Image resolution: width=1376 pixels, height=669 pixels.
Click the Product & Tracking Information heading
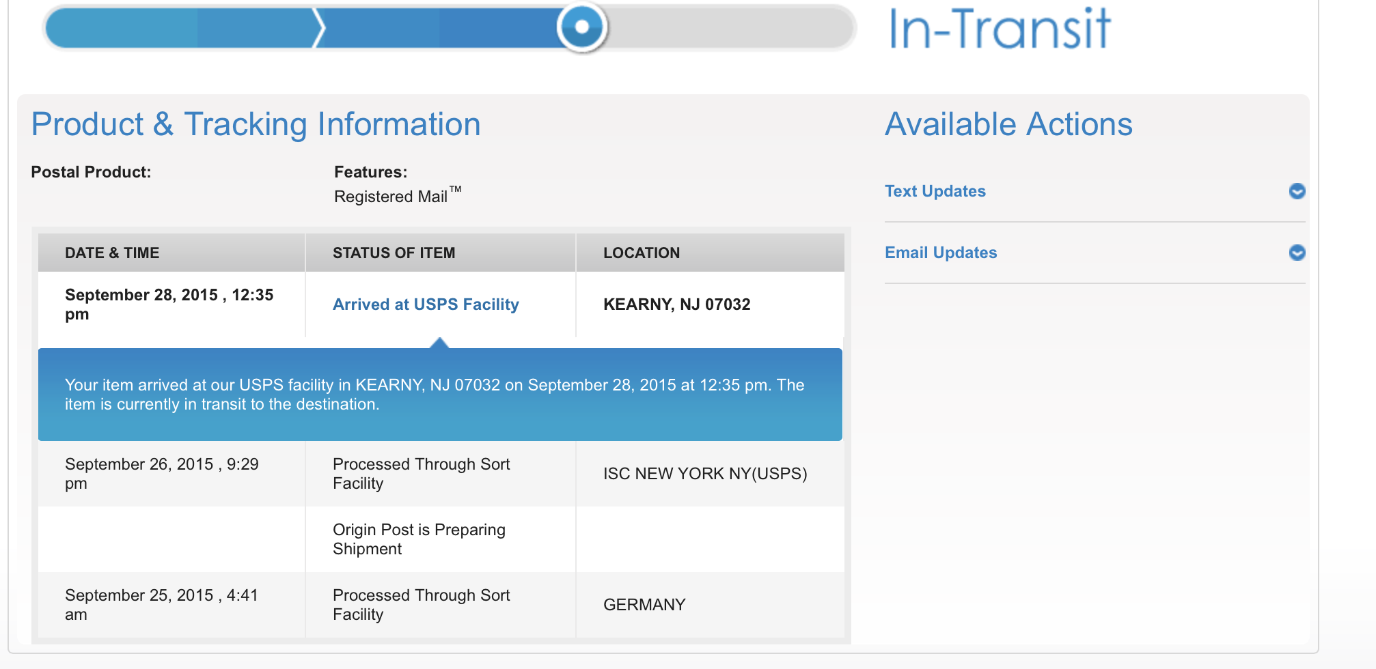[256, 125]
